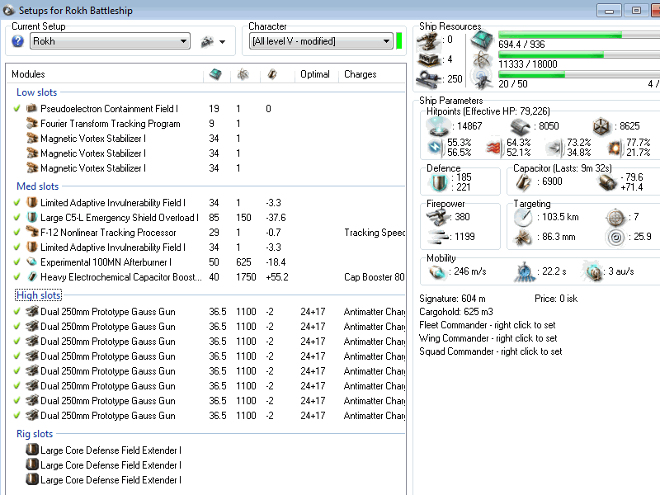The height and width of the screenshot is (495, 660).
Task: Toggle the first Dual 250mm Gauss Gun checkmark
Action: point(16,312)
